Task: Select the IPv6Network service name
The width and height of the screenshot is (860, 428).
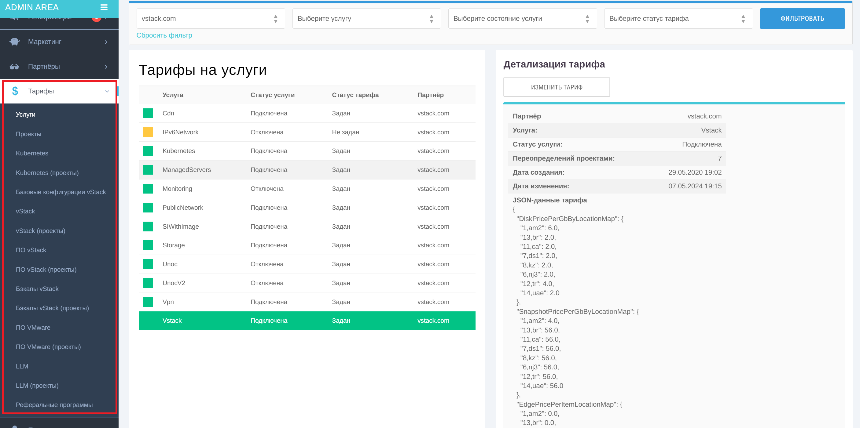Action: (x=181, y=132)
